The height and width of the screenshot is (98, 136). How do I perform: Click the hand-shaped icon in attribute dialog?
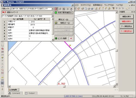[x=72, y=9]
